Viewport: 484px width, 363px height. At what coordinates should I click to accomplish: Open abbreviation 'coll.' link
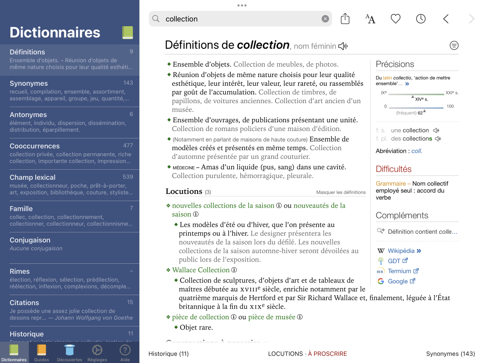[417, 151]
